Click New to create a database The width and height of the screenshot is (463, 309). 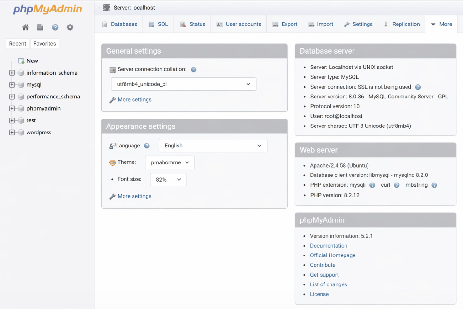pos(32,61)
